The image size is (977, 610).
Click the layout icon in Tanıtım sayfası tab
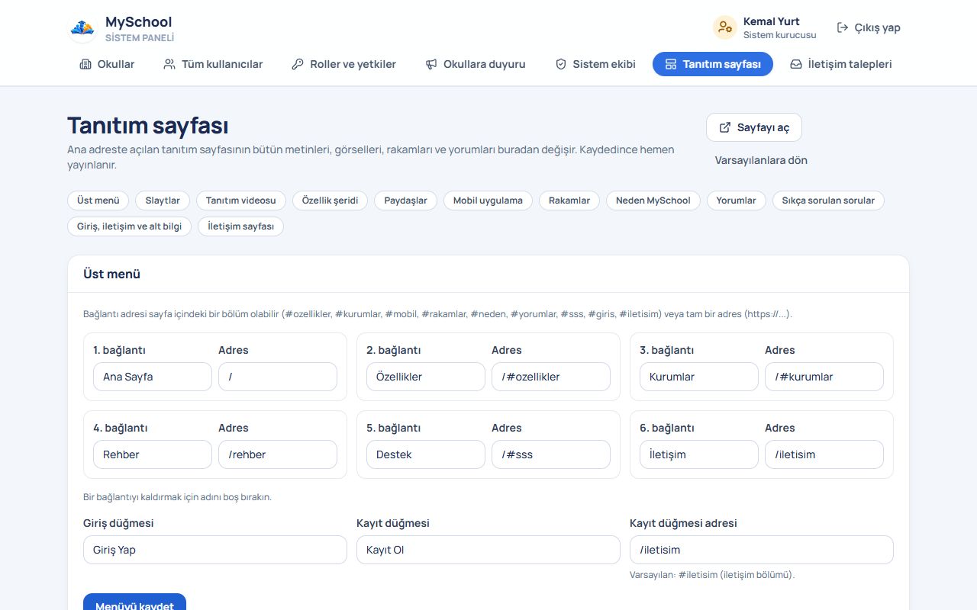click(x=671, y=64)
